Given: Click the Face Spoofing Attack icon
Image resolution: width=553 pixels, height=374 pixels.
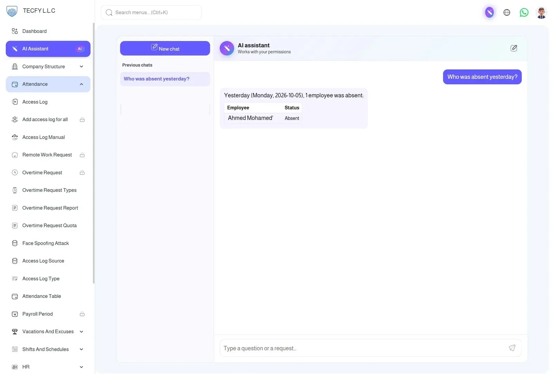Looking at the screenshot, I should click(15, 243).
